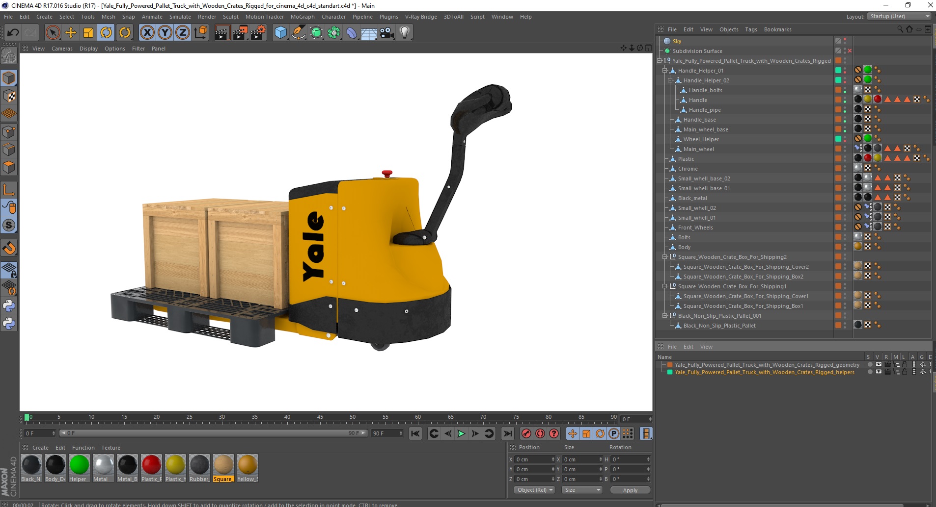Add a floor environment object
Viewport: 936px width, 507px height.
coord(369,32)
